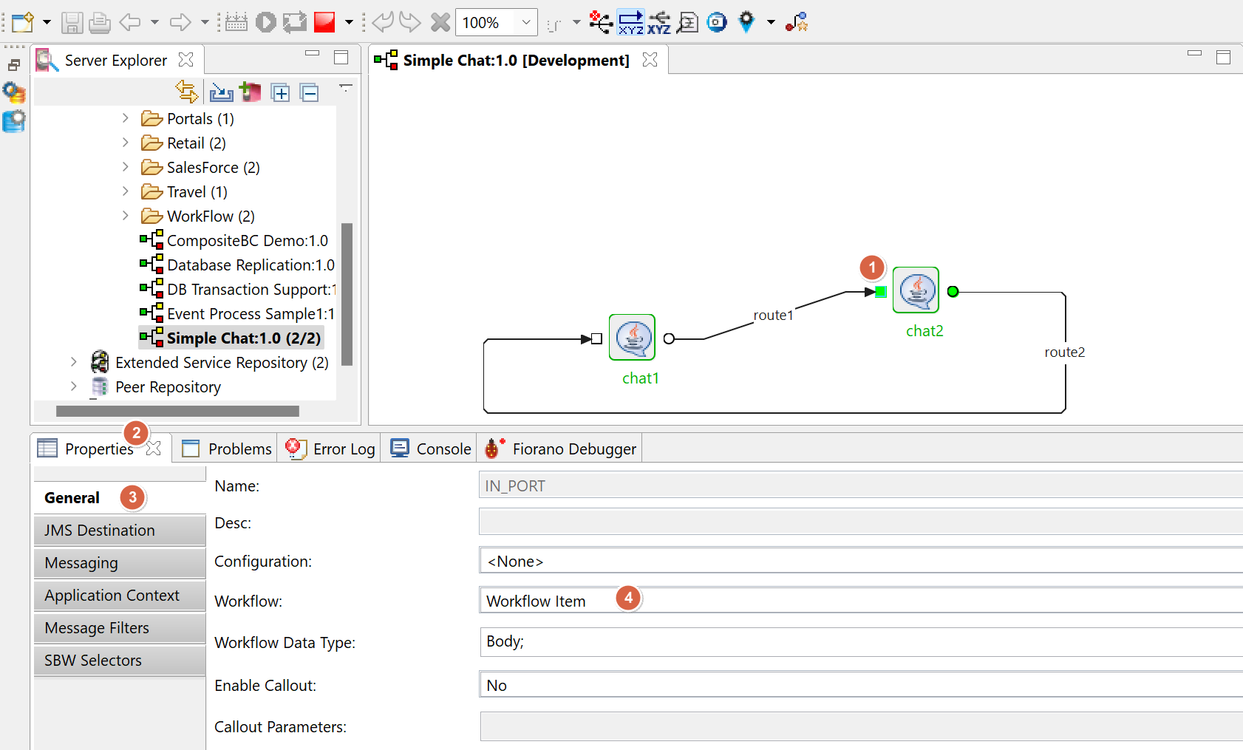Open the Message Filters properties section

pyautogui.click(x=120, y=628)
